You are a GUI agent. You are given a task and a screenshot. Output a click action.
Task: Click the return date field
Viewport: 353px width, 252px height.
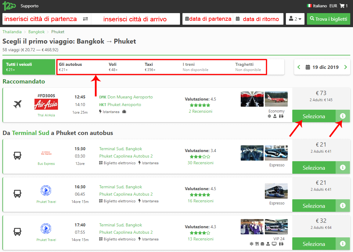pyautogui.click(x=258, y=19)
